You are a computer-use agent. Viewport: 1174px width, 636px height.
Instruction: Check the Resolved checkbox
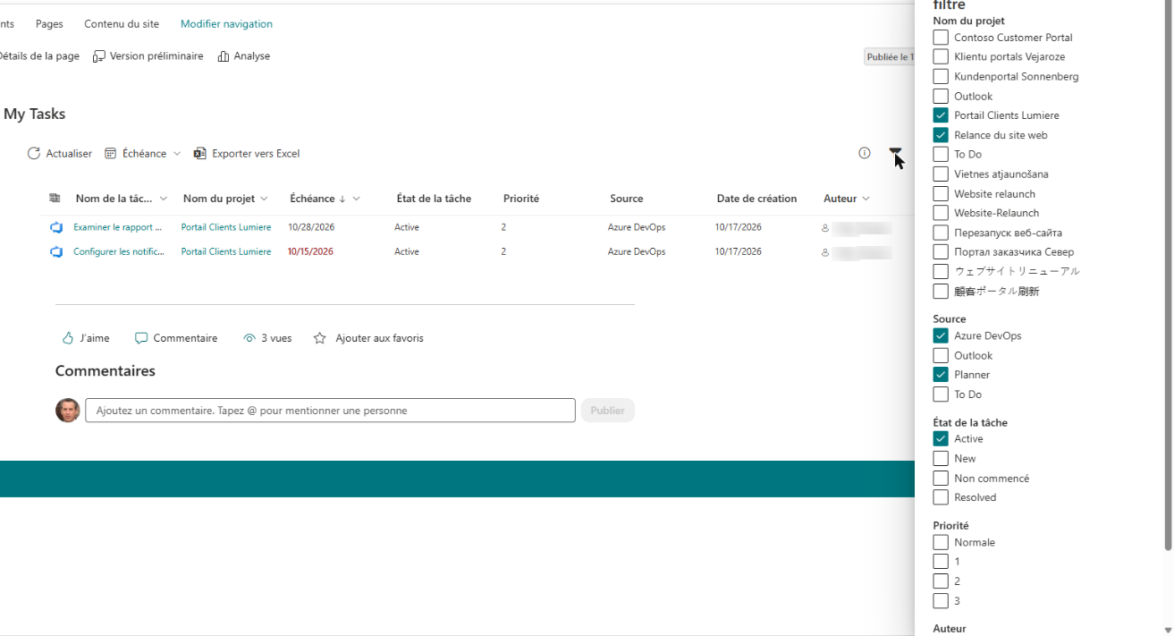[x=941, y=497]
